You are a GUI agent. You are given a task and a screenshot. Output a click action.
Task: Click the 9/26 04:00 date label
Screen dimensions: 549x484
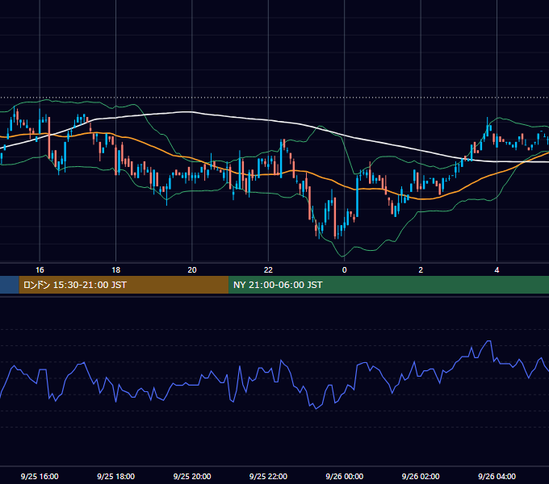(x=497, y=476)
